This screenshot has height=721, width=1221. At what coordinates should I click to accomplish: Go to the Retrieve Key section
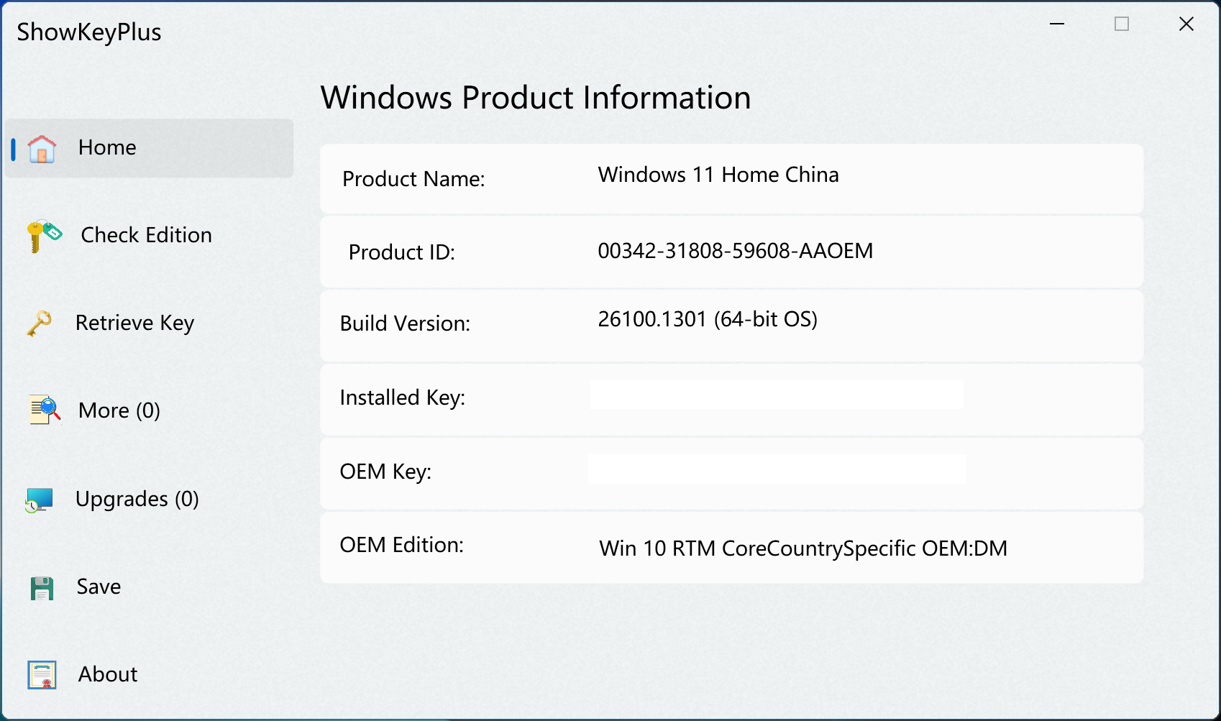pos(134,323)
